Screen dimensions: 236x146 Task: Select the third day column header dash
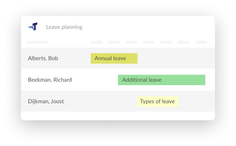131,42
